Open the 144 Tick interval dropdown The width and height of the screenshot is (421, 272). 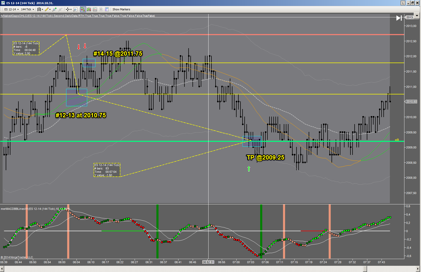pos(27,9)
